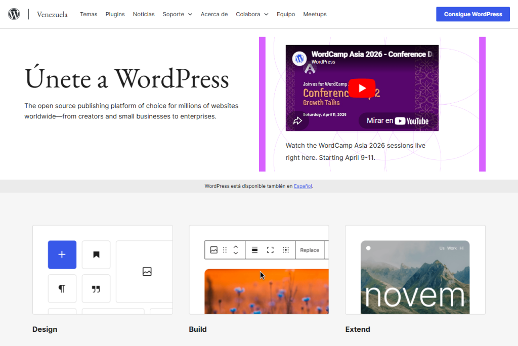Click the fullscreen icon in Build toolbar
Viewport: 518px width, 346px height.
(x=270, y=250)
